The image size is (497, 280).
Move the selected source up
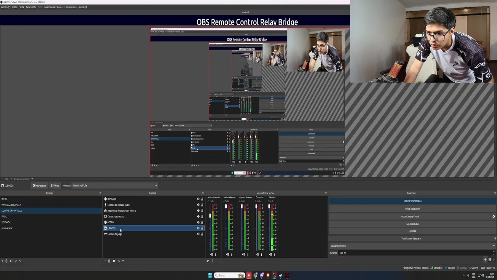pos(119,261)
